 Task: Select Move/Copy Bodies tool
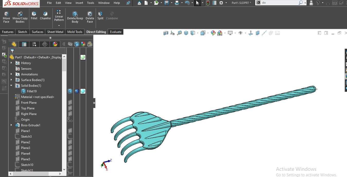[x=20, y=17]
